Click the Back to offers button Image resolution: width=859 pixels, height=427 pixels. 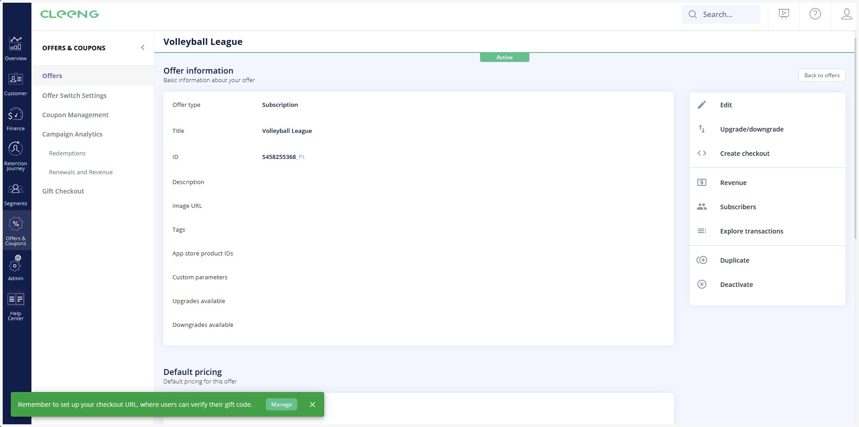click(822, 75)
